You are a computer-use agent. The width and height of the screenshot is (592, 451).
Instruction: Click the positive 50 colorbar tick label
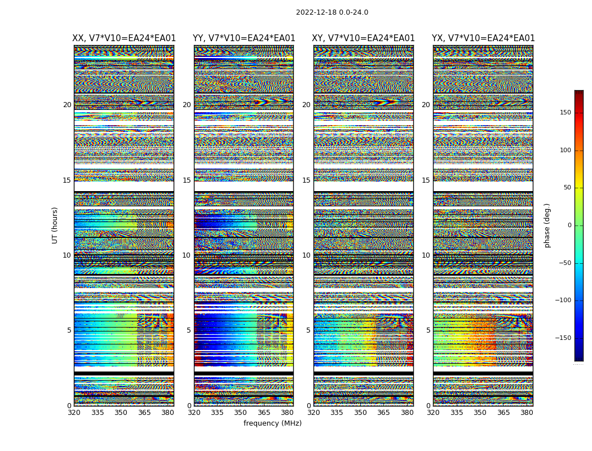click(x=567, y=188)
